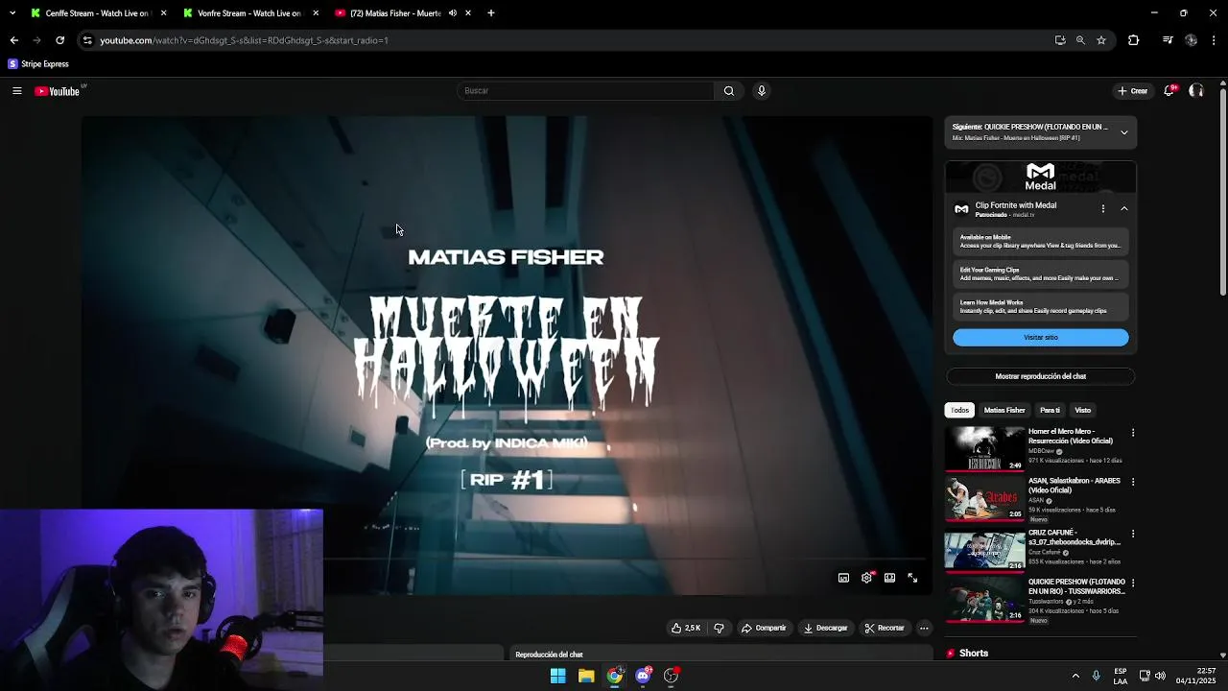Open Medal ad options three-dot menu
This screenshot has height=691, width=1228.
click(1103, 208)
